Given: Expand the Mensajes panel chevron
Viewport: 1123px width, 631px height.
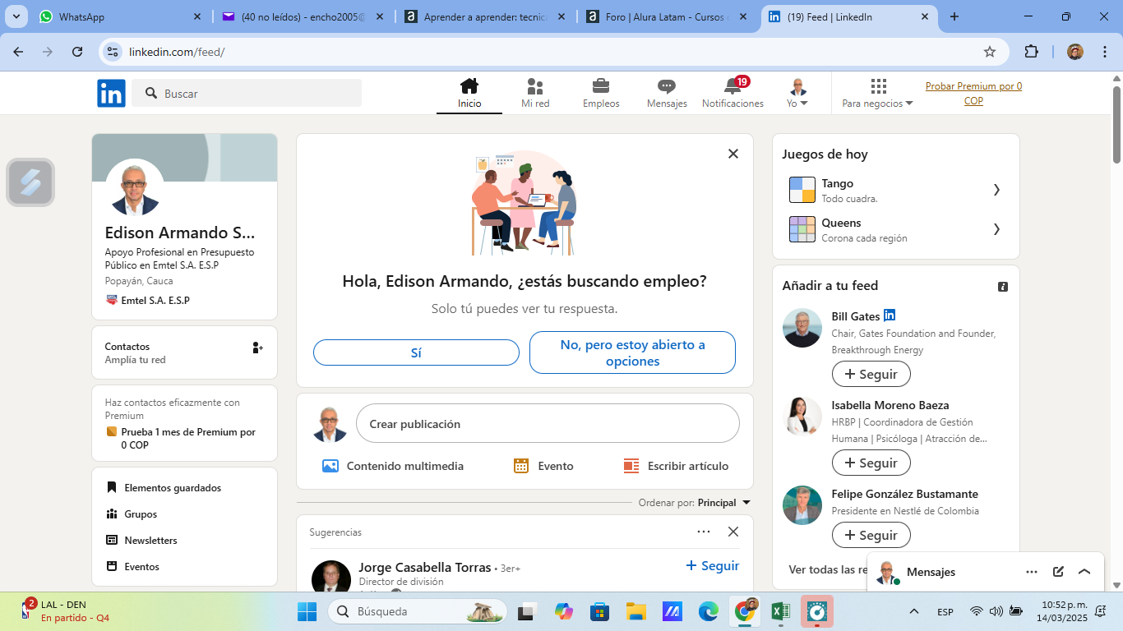Looking at the screenshot, I should coord(1084,572).
